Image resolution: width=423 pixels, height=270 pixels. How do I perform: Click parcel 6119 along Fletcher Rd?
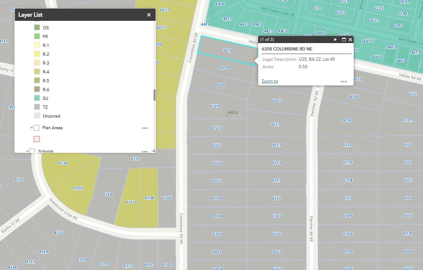277,163
